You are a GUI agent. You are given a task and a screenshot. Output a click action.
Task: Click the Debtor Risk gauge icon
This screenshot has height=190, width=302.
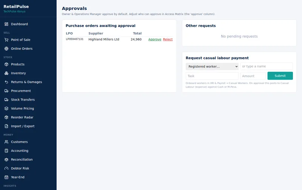pyautogui.click(x=6, y=169)
